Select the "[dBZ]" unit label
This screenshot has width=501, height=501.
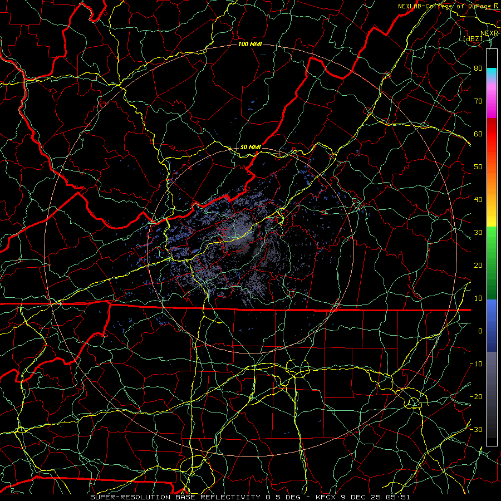473,38
